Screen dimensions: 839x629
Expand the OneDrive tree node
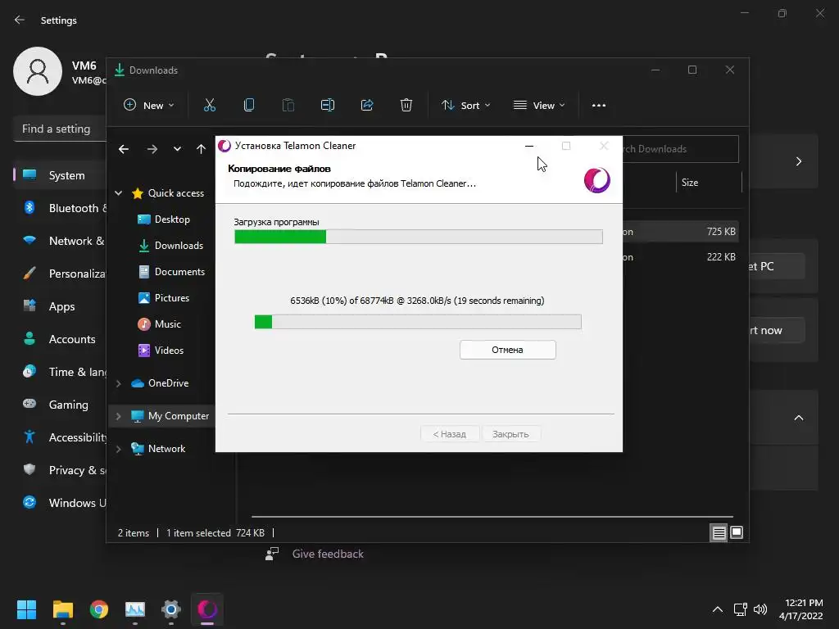click(118, 383)
